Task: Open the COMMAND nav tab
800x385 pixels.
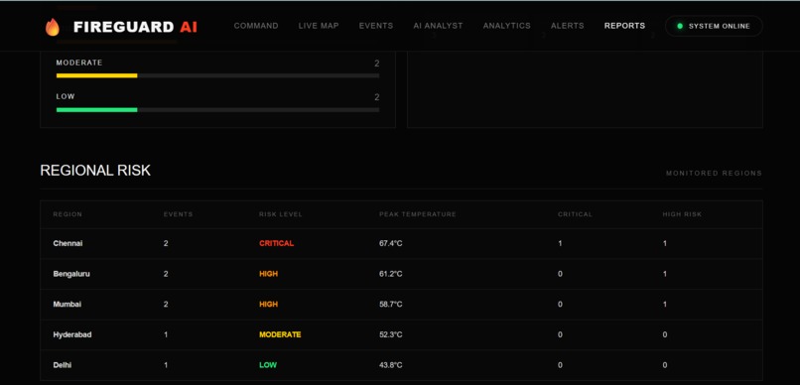Action: [256, 26]
